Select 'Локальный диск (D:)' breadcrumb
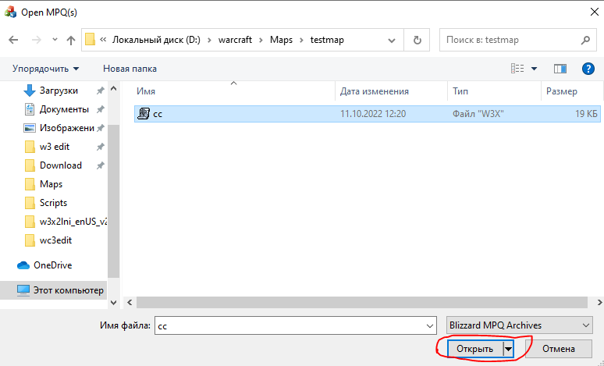Viewport: 604px width, 366px height. point(156,40)
